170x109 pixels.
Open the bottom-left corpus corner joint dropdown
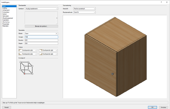tap(28, 54)
